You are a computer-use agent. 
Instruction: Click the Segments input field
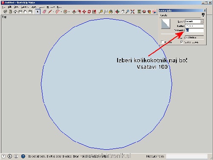pos(194,30)
